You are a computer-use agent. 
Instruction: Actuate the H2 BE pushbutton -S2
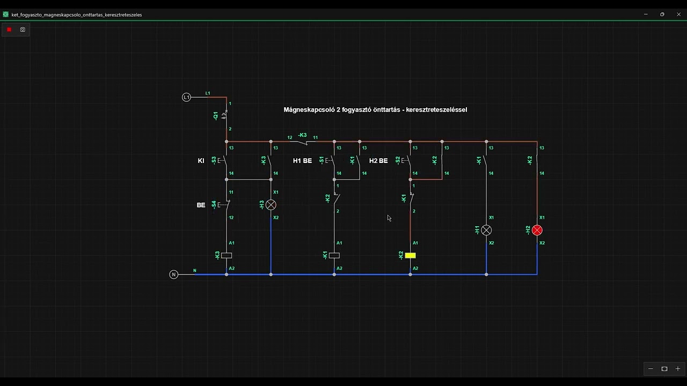(407, 160)
